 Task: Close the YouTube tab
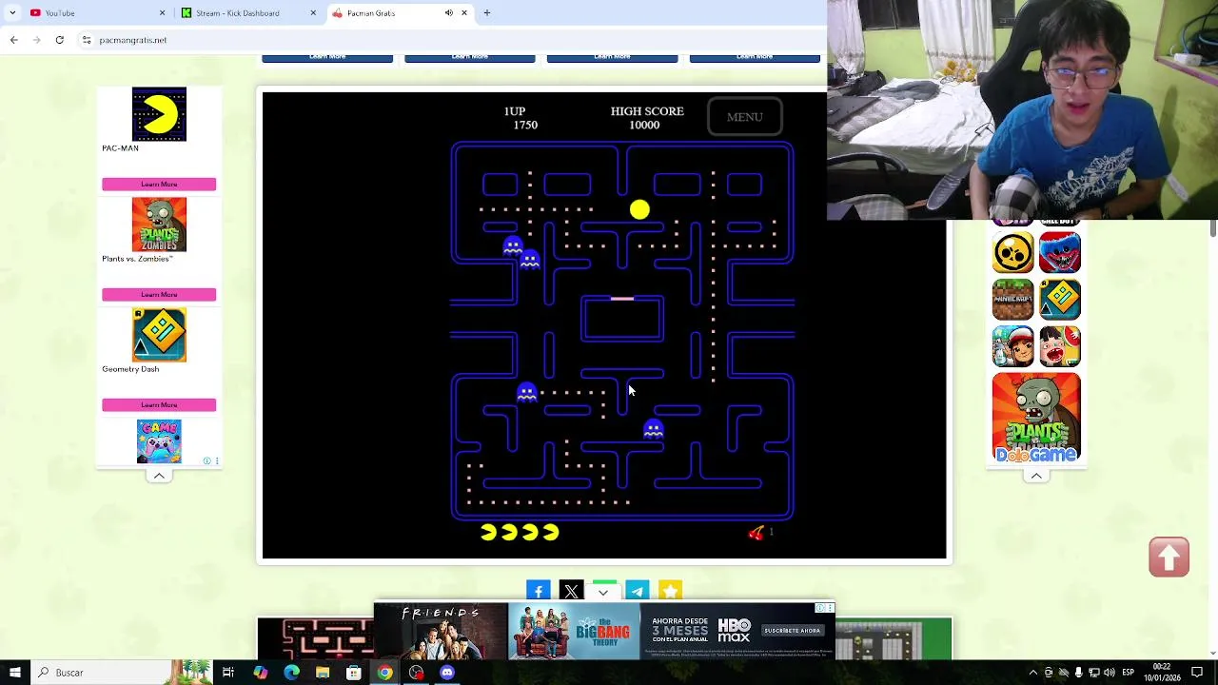coord(162,13)
